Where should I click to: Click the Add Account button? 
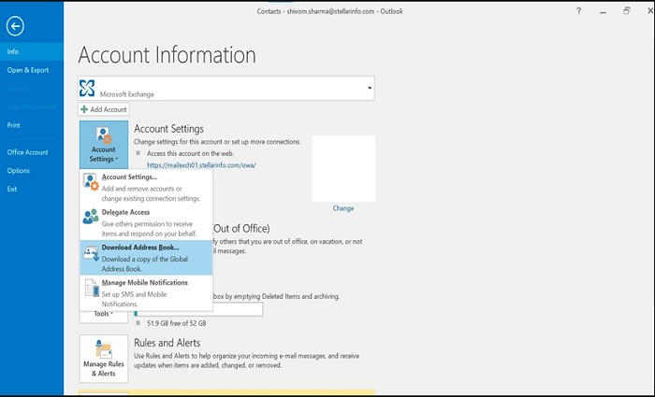pos(104,109)
